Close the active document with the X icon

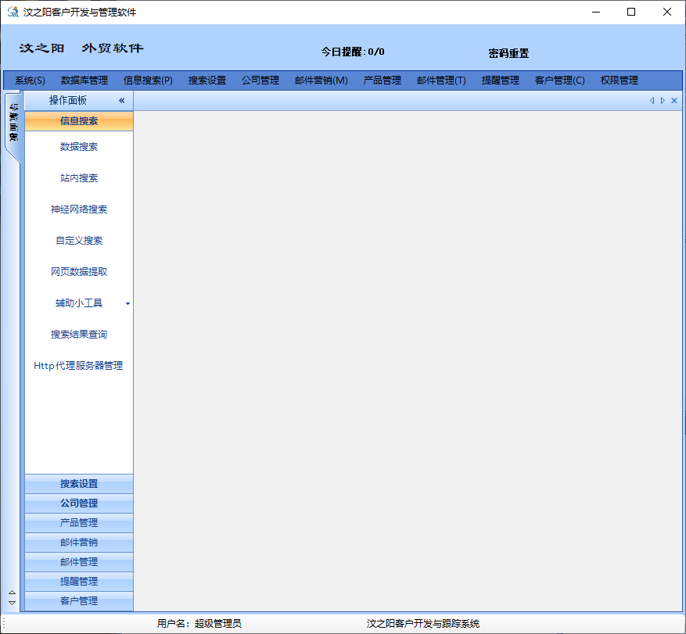point(674,101)
